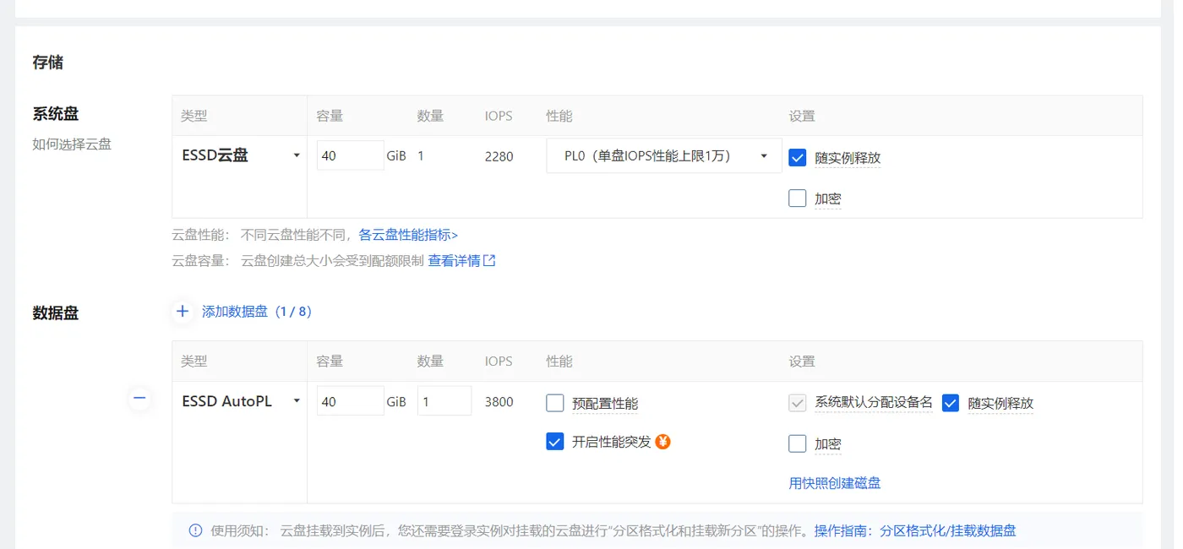
Task: Click the external link icon after 查看详情
Action: tap(489, 261)
